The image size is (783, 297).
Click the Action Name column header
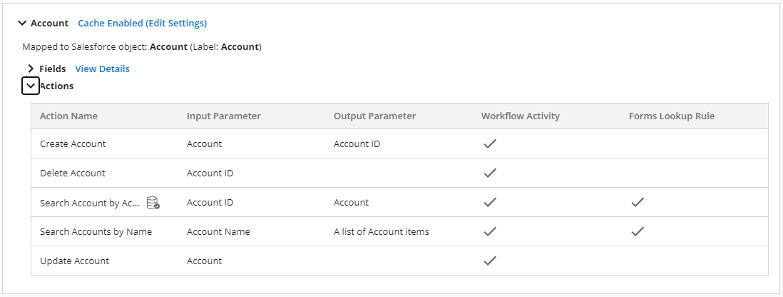(x=68, y=116)
